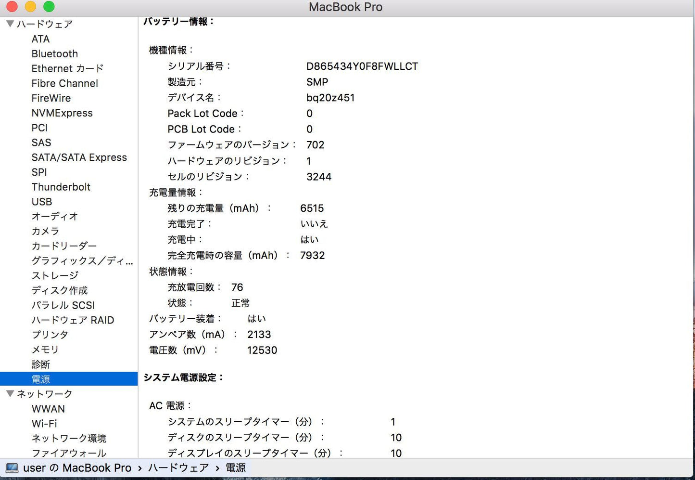Select 診断 in the sidebar
The width and height of the screenshot is (695, 480).
point(41,364)
